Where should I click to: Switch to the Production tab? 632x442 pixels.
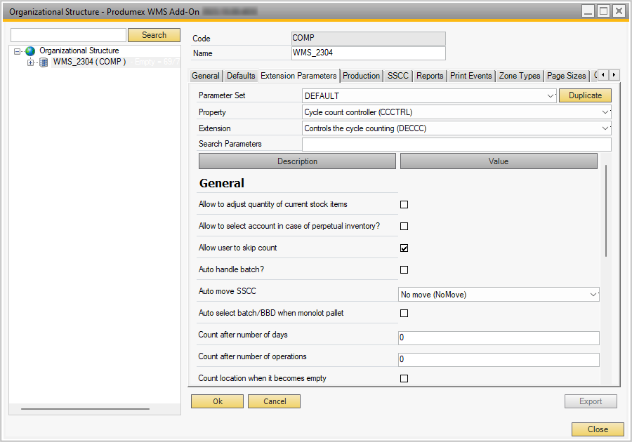(x=361, y=76)
